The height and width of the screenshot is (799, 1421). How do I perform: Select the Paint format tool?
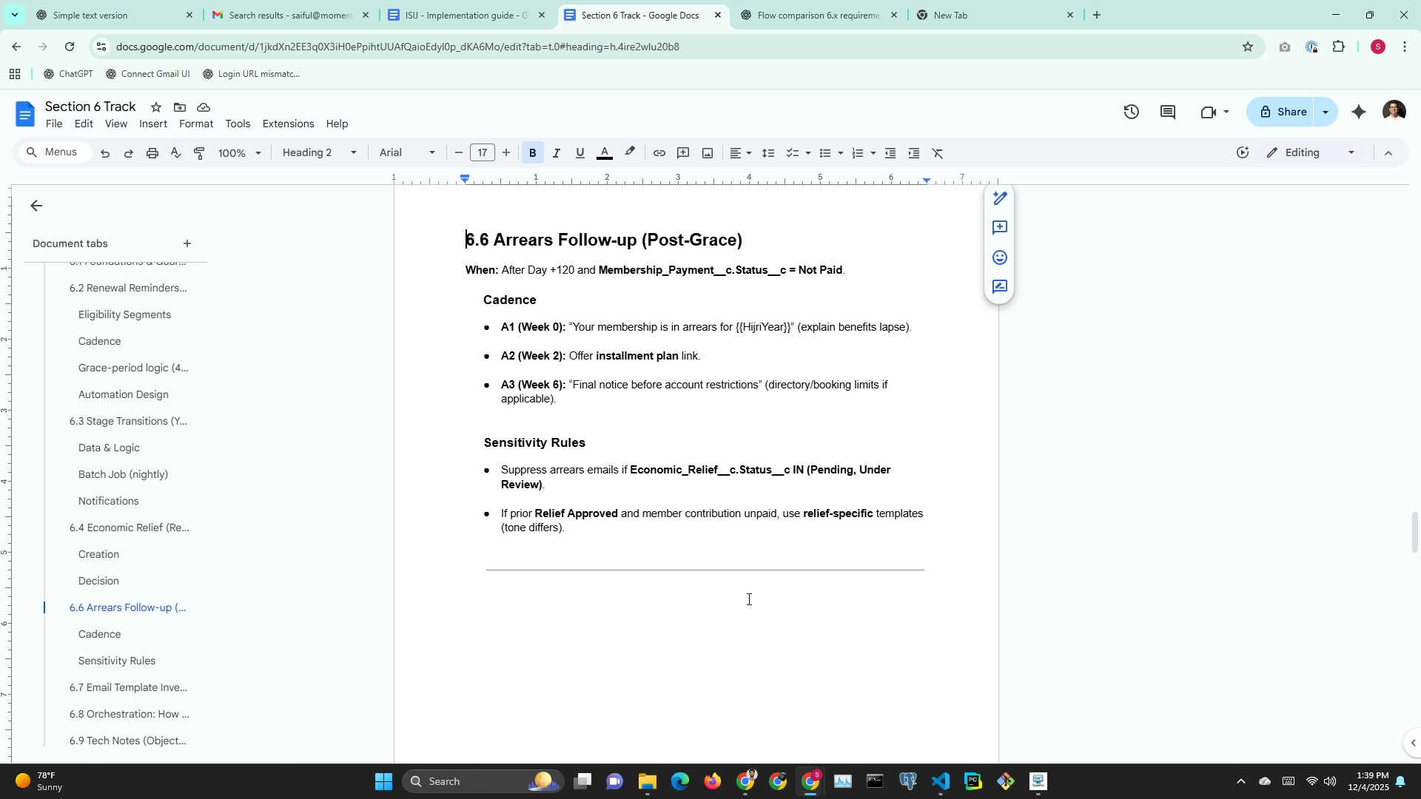(x=199, y=153)
